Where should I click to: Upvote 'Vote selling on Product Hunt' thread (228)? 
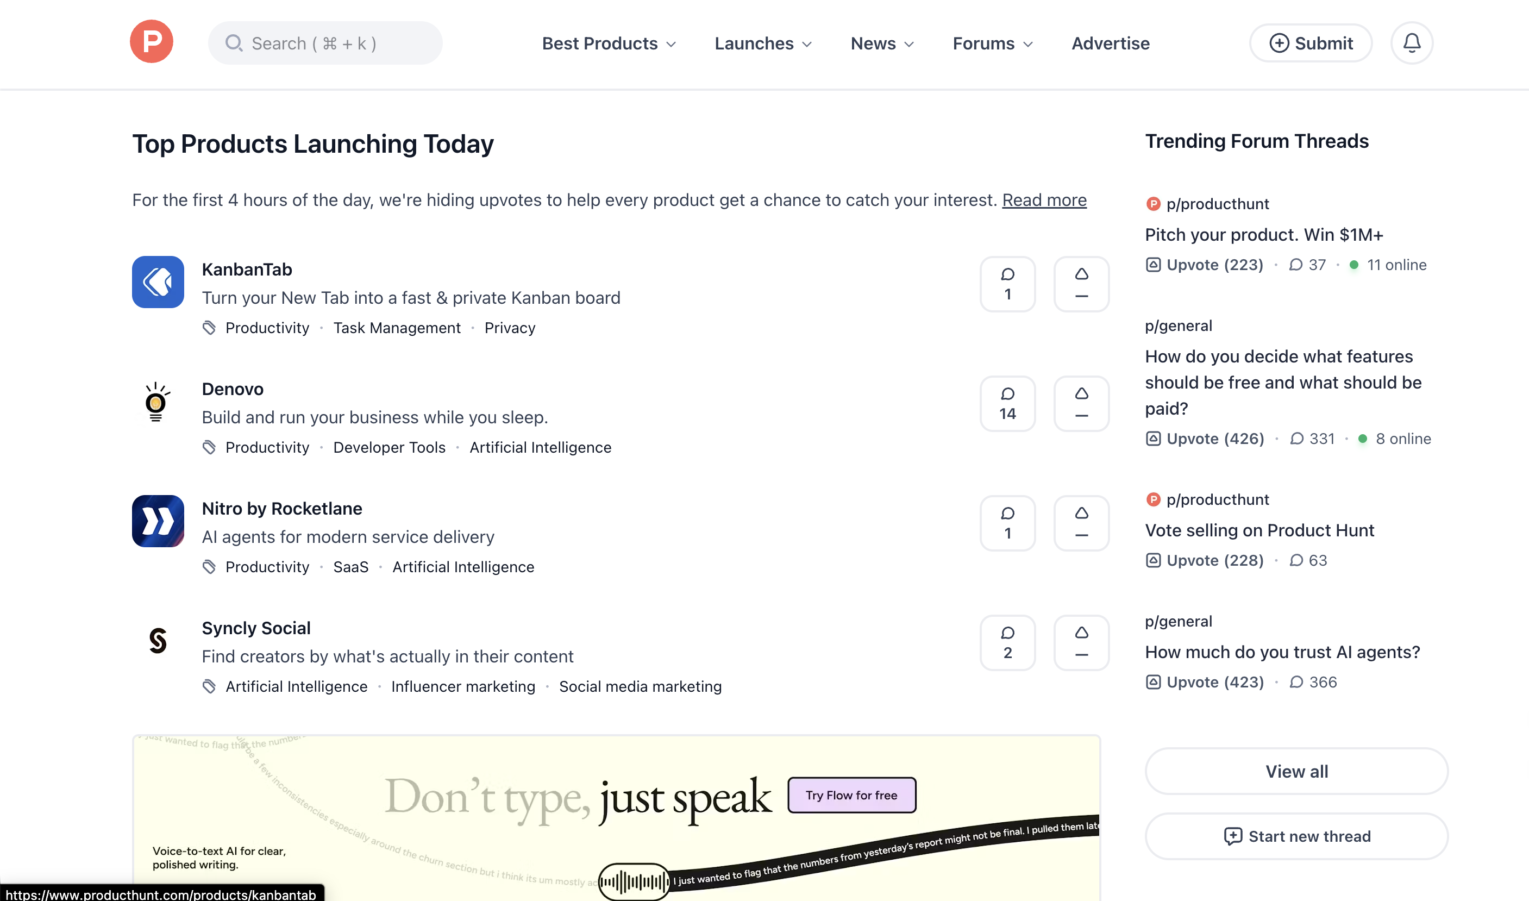click(1204, 560)
